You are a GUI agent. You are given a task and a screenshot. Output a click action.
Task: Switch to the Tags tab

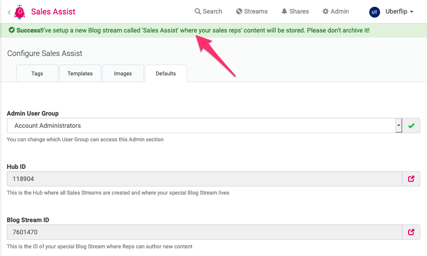(37, 74)
